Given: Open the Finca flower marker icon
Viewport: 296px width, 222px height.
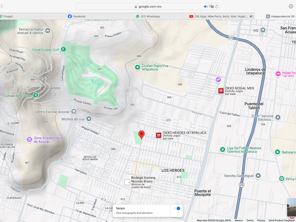Looking at the screenshot, I should coord(282,179).
